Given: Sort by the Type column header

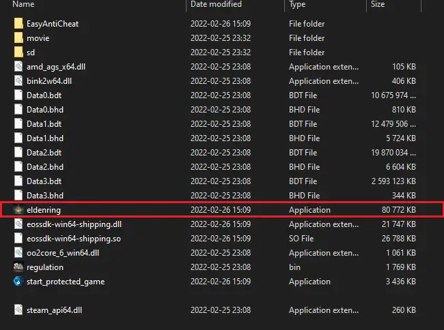Looking at the screenshot, I should 297,4.
